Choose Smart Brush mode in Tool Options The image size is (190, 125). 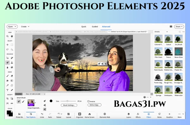[x=19, y=101]
